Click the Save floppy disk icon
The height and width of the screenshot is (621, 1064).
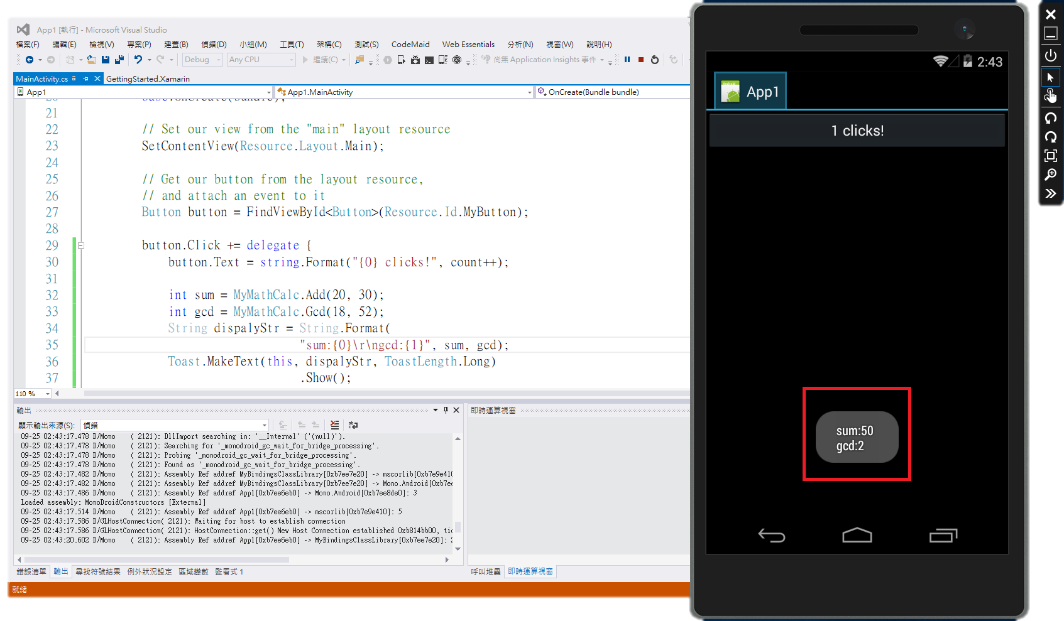(x=106, y=60)
